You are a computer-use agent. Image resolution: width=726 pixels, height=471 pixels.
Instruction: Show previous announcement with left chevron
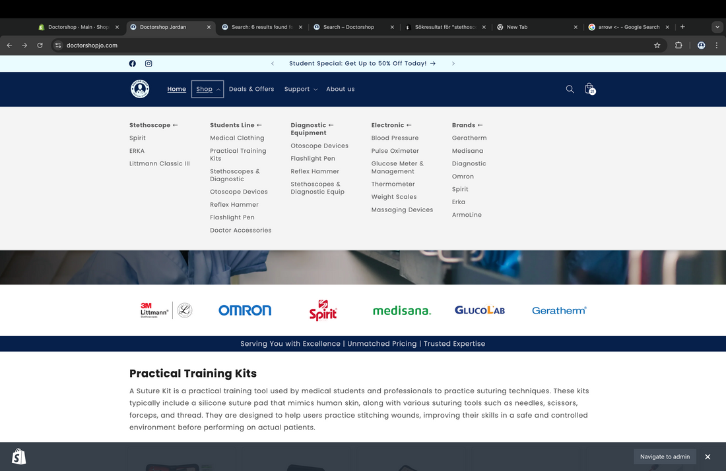coord(273,63)
